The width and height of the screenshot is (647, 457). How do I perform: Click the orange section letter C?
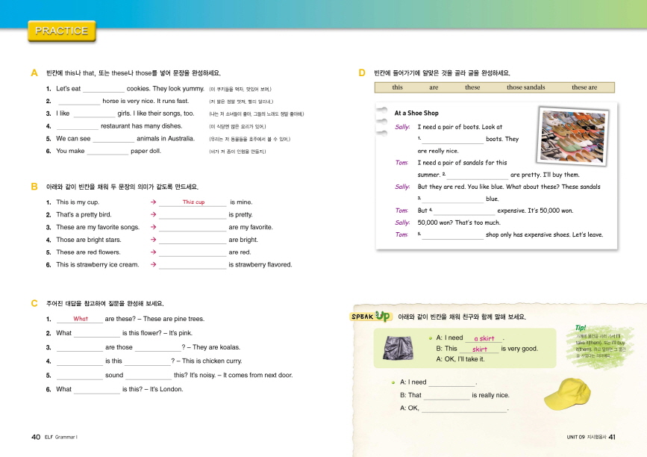34,303
